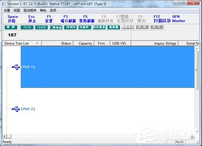Click the VID/PID green button
The width and height of the screenshot is (202, 146).
click(x=42, y=27)
